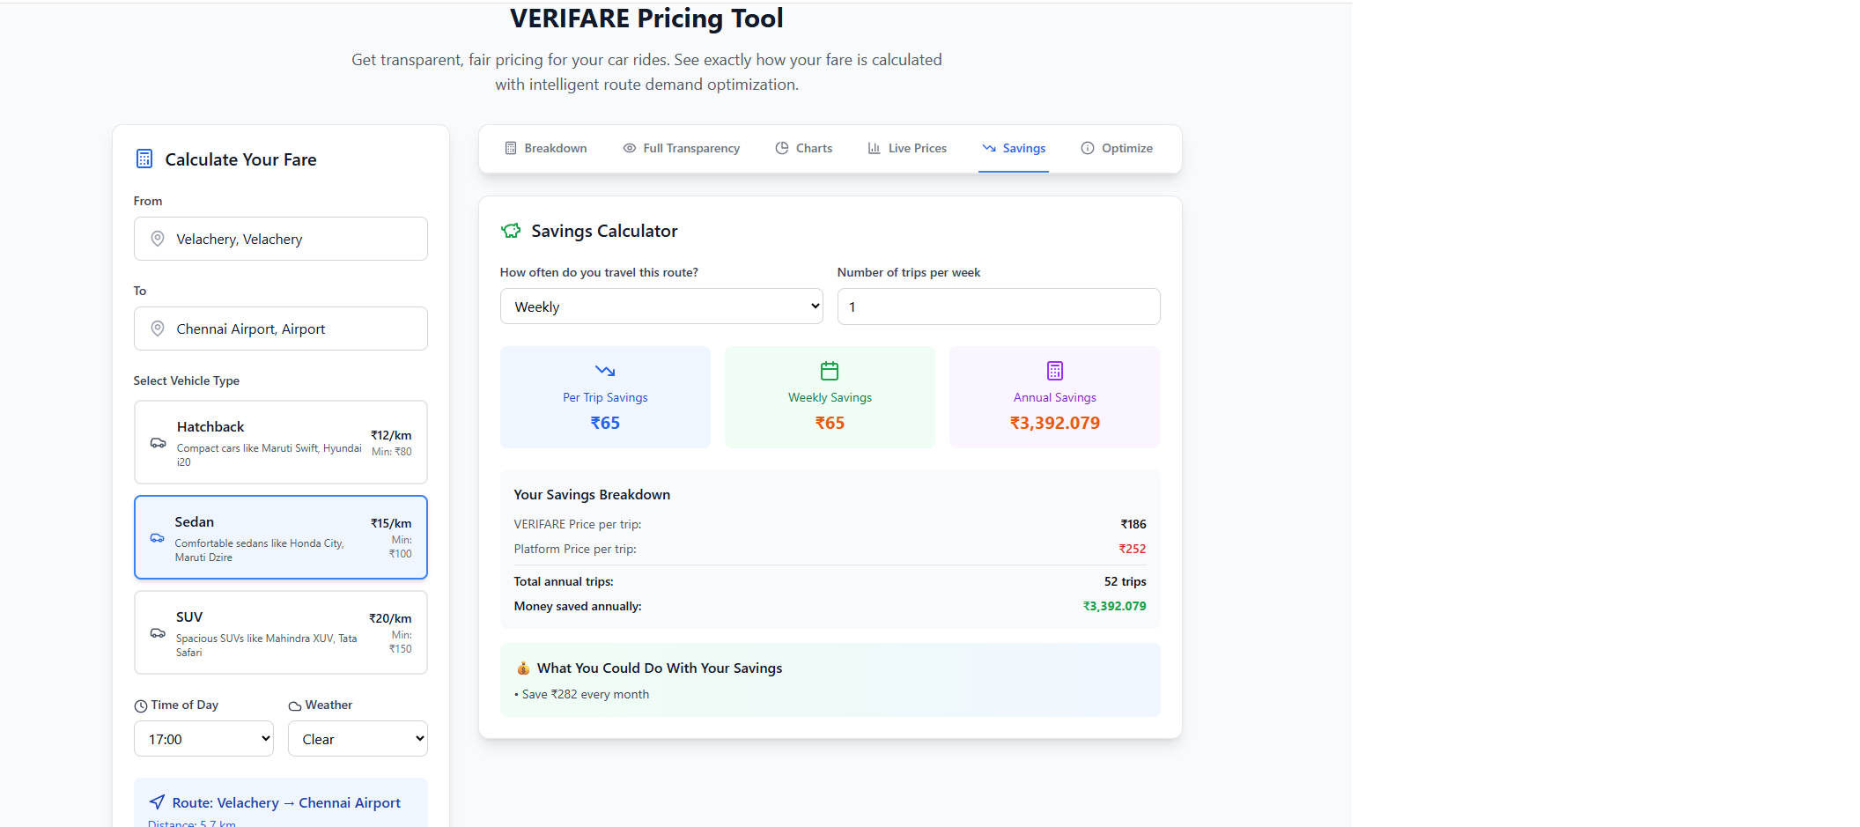The image size is (1860, 827).
Task: Click the Charts tab
Action: tap(803, 149)
